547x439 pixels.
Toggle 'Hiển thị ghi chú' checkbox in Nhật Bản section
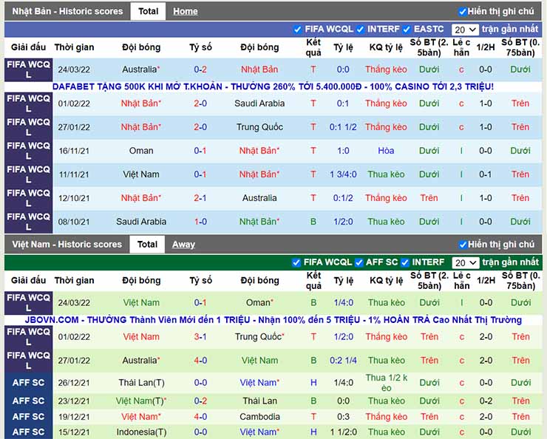[463, 12]
